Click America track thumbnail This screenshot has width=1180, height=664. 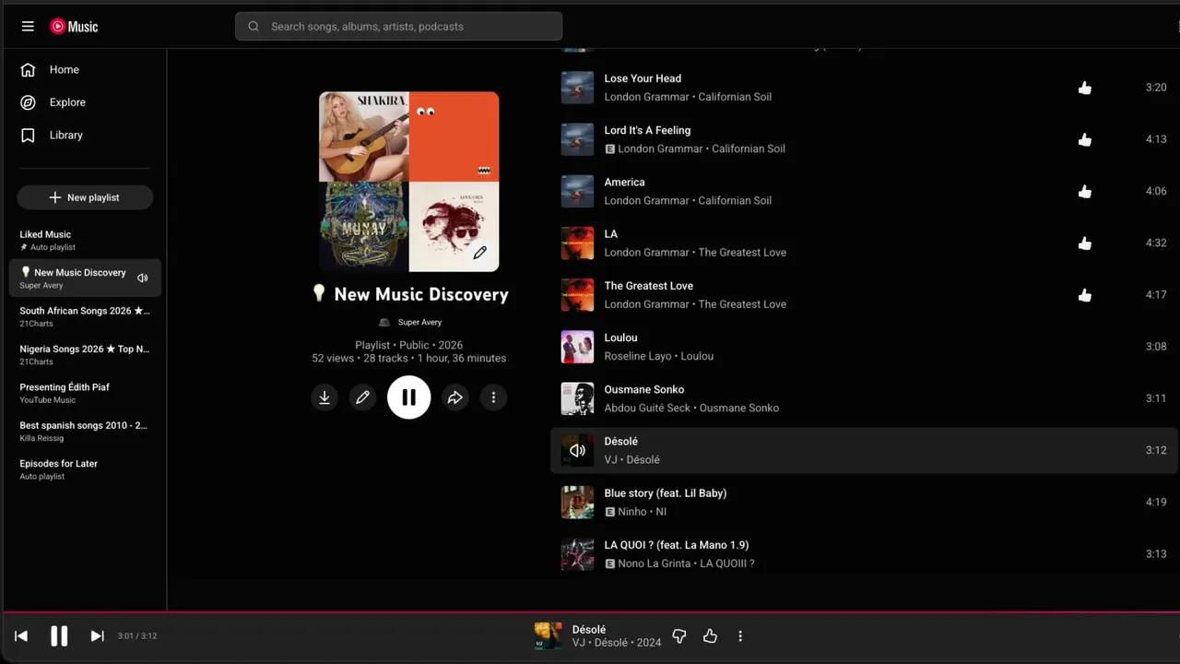click(577, 191)
